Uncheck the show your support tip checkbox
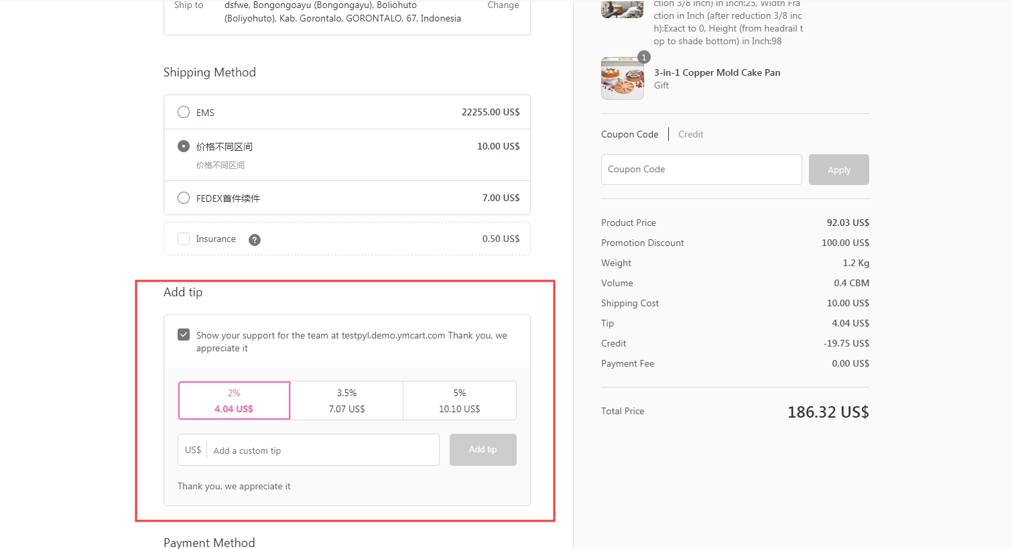This screenshot has height=549, width=1012. coord(184,334)
